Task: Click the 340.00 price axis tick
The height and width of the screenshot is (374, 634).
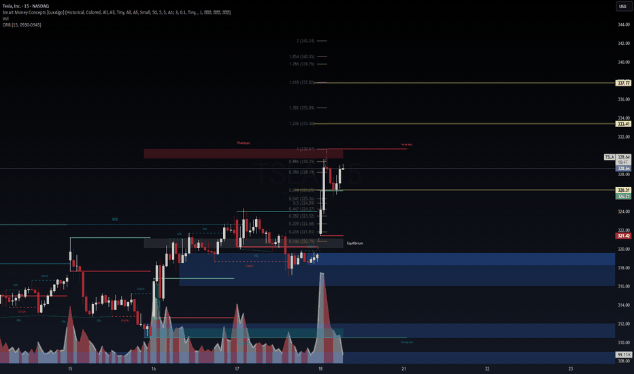Action: coord(624,63)
